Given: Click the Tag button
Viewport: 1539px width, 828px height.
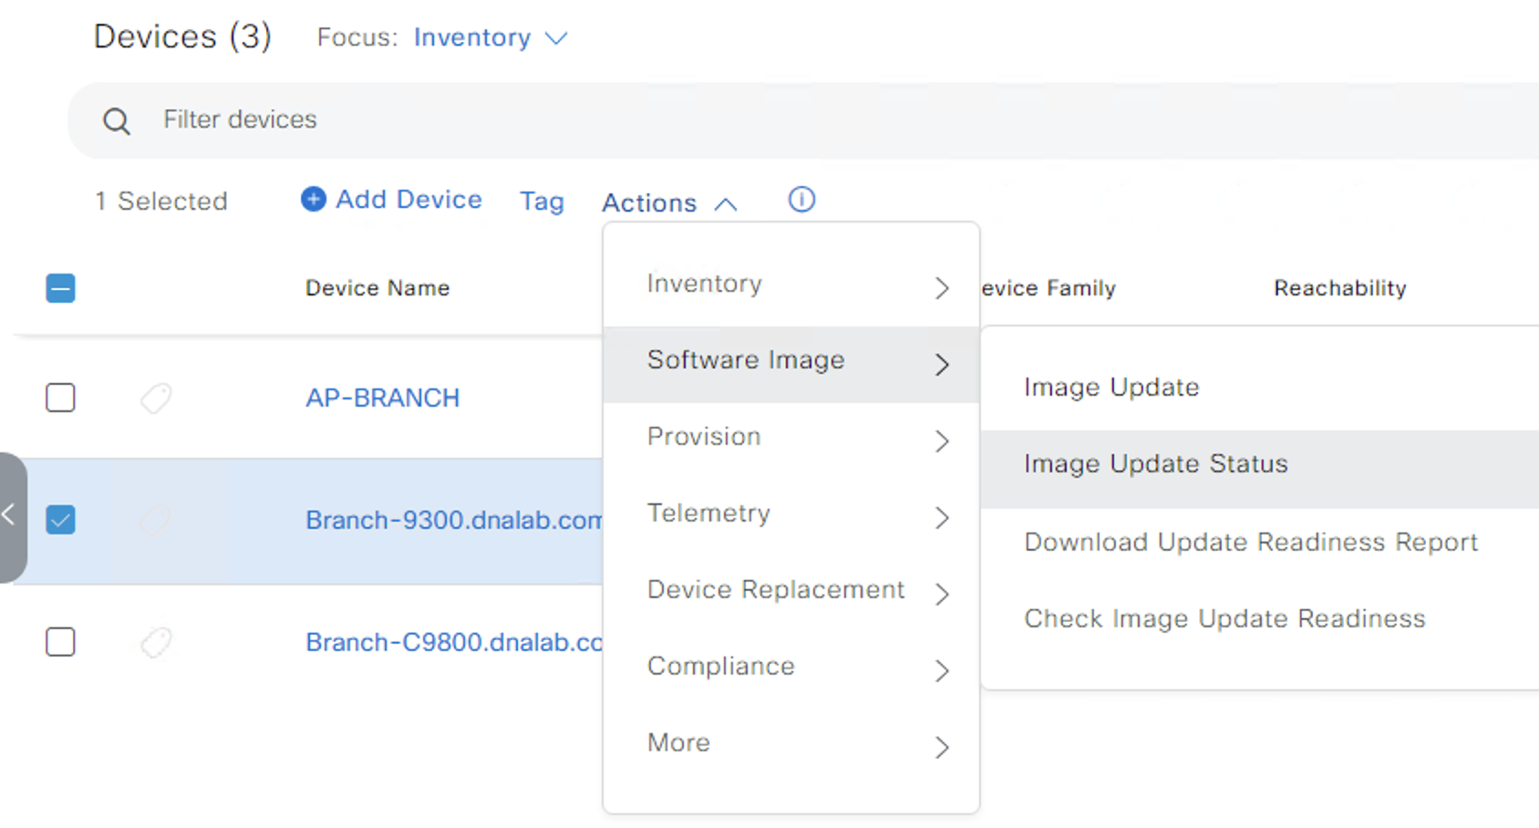Looking at the screenshot, I should pyautogui.click(x=542, y=202).
